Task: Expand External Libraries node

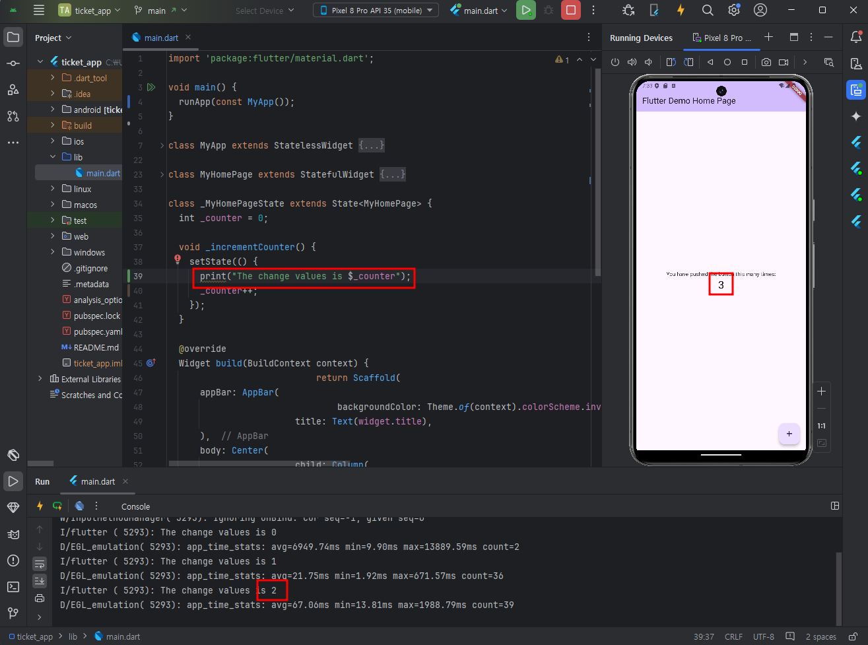Action: point(41,379)
